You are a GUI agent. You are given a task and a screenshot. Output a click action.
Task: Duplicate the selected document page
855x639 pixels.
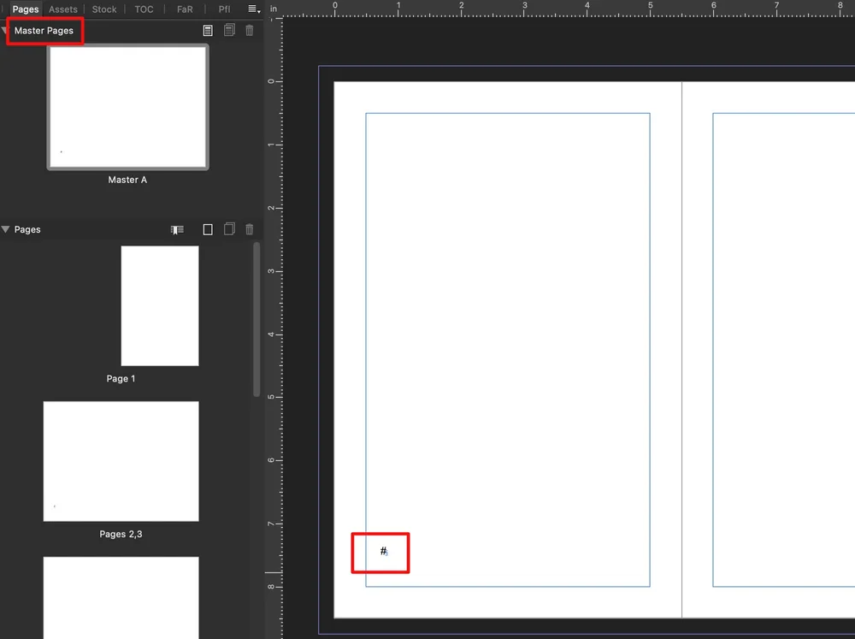point(229,229)
